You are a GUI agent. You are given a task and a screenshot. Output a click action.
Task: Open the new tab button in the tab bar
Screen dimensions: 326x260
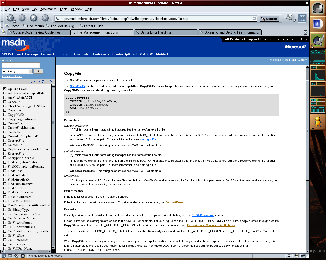click(x=3, y=32)
